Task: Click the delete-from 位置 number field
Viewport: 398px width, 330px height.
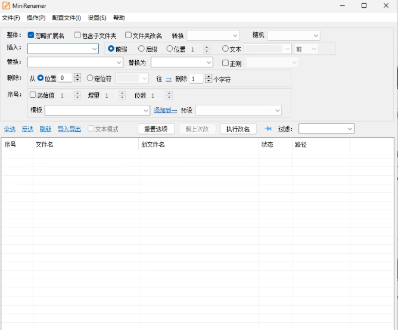Action: [66, 77]
